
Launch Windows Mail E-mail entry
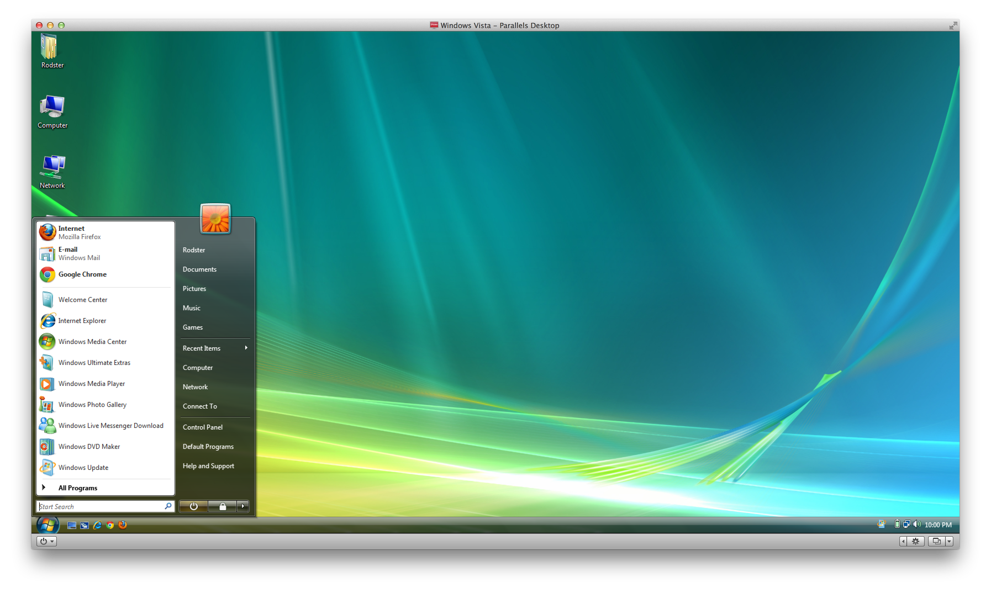(105, 253)
